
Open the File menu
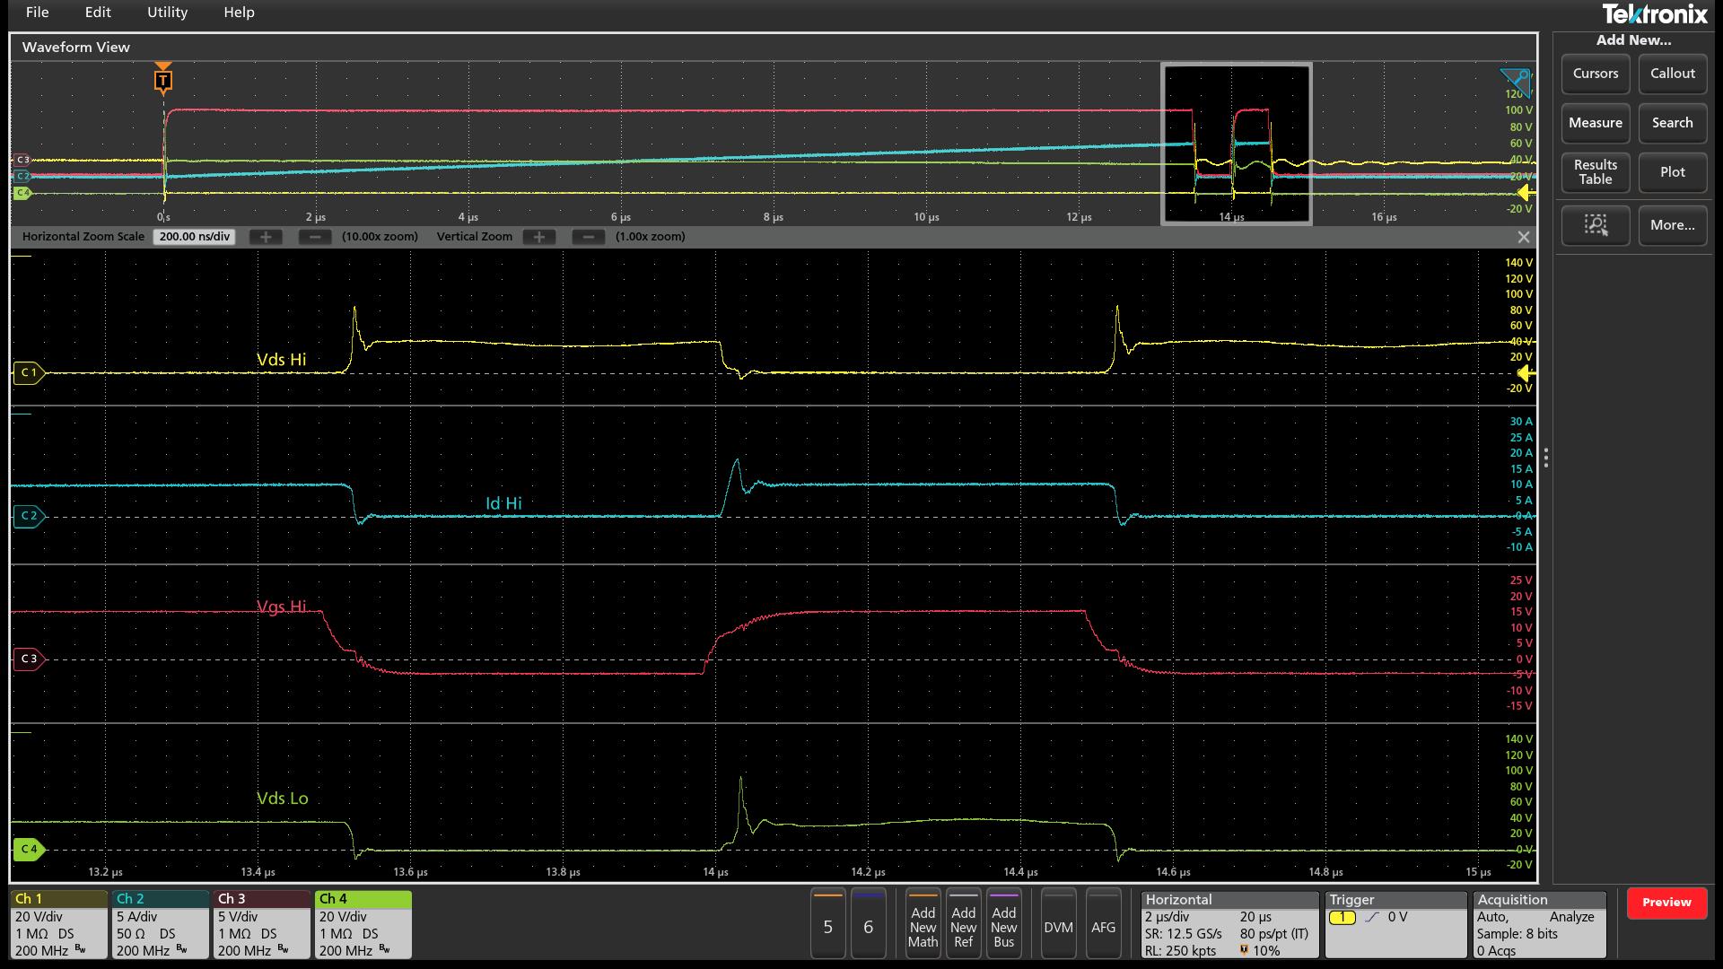pyautogui.click(x=37, y=13)
